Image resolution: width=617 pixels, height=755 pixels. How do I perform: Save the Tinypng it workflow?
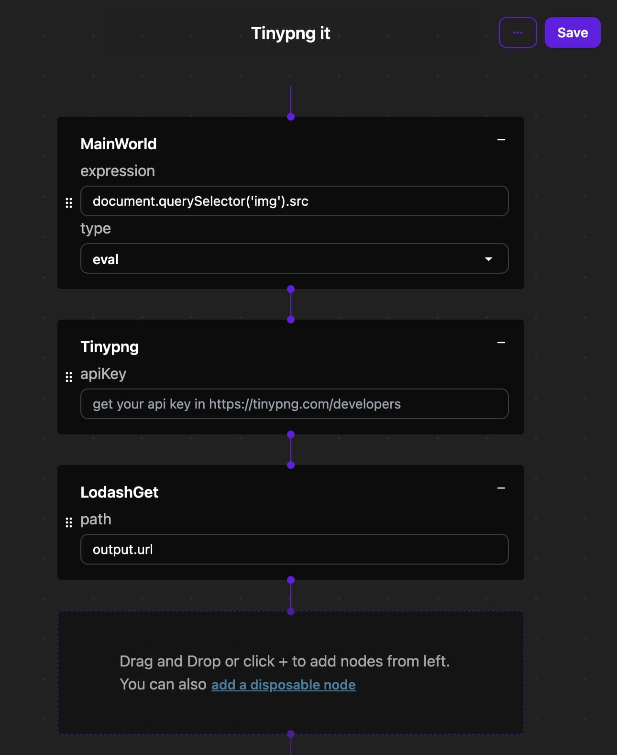[x=573, y=33]
